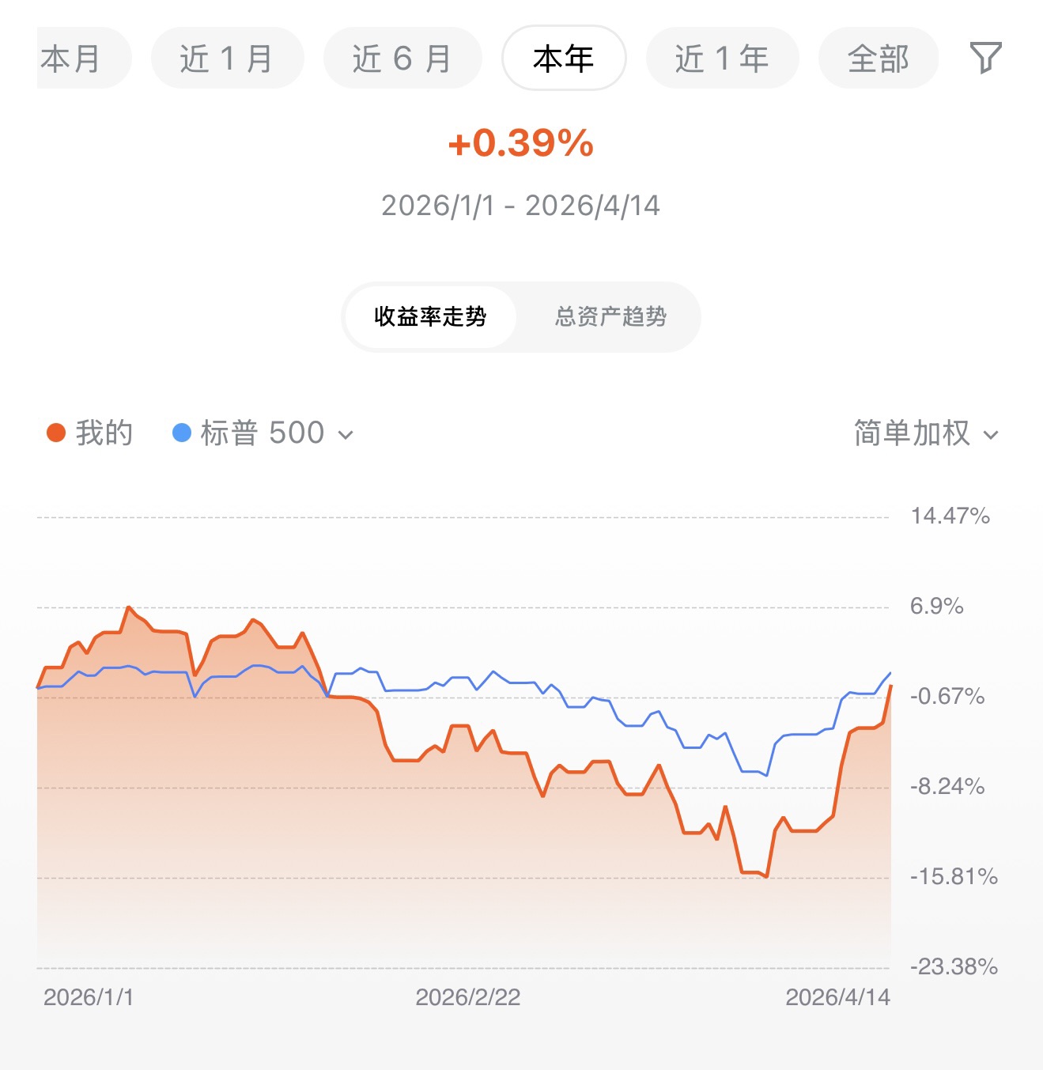Click the 2026/2/22 x-axis date label
This screenshot has width=1043, height=1070.
(x=467, y=997)
